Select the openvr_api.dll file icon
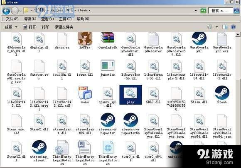241x168 pixels. 108,93
